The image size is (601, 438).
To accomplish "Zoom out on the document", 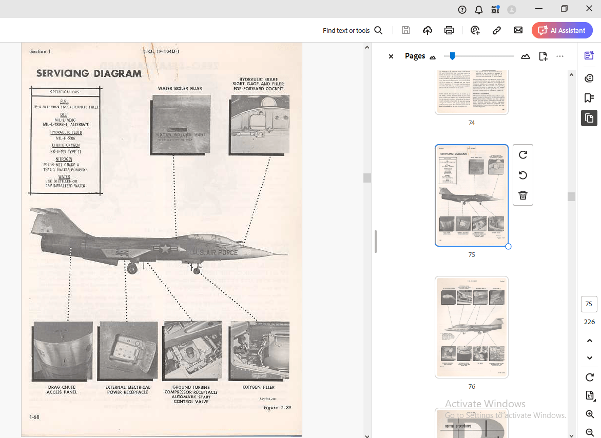I will (590, 432).
